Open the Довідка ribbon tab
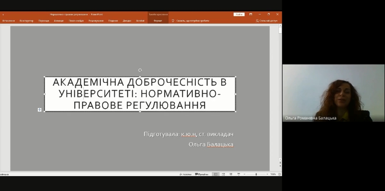Viewport: 385px width, 191px height. point(127,21)
